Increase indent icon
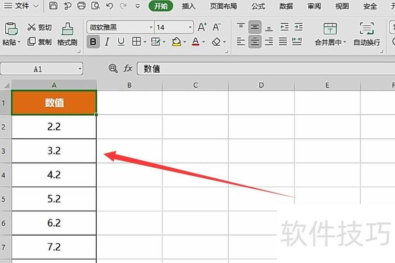The width and height of the screenshot is (395, 263). 298,27
